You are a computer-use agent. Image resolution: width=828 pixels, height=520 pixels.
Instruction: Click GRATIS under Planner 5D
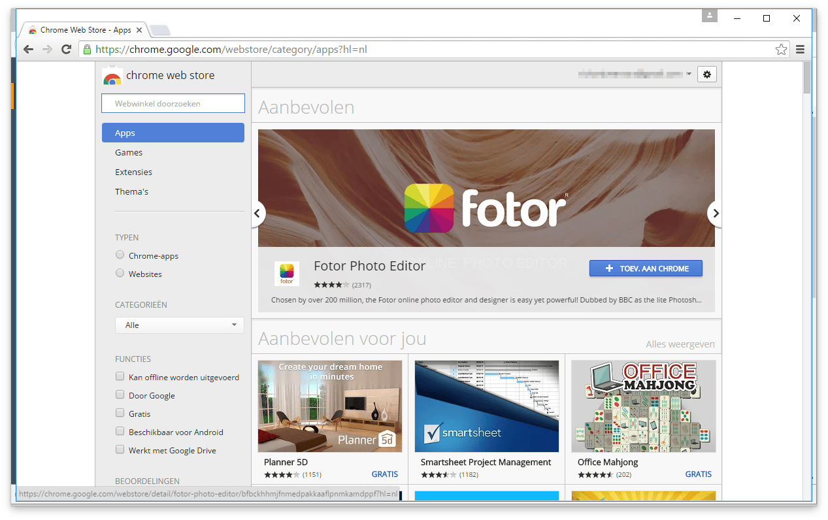point(385,474)
